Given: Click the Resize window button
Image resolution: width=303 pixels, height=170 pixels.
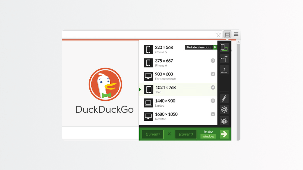Looking at the screenshot, I should click(x=208, y=134).
